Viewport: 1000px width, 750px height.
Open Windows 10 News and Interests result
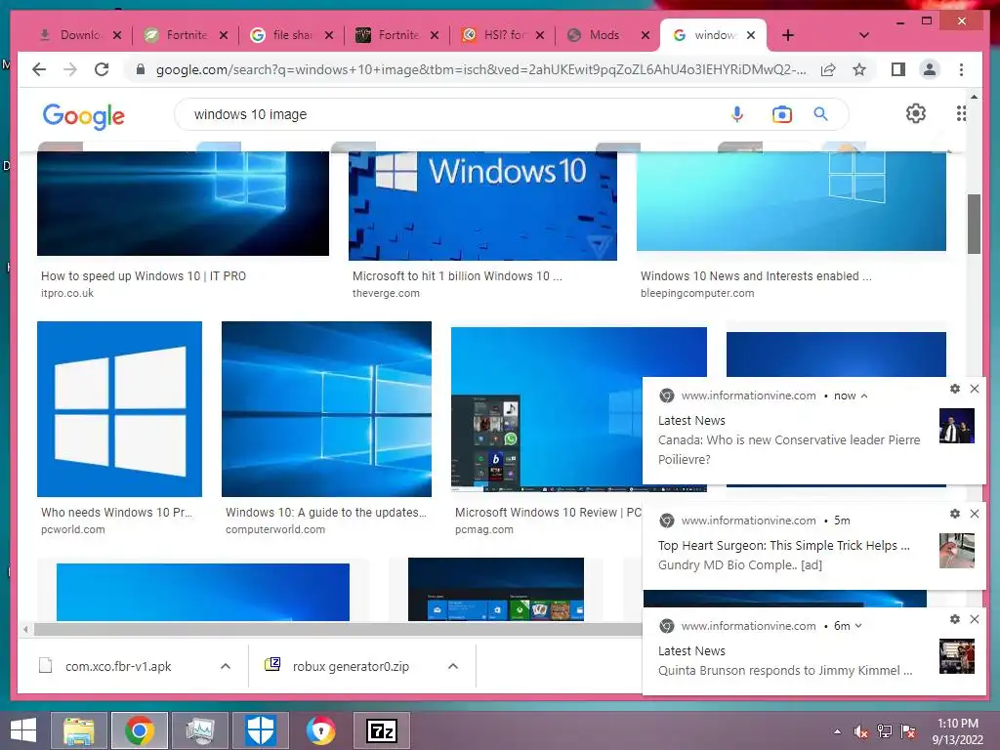pyautogui.click(x=756, y=276)
